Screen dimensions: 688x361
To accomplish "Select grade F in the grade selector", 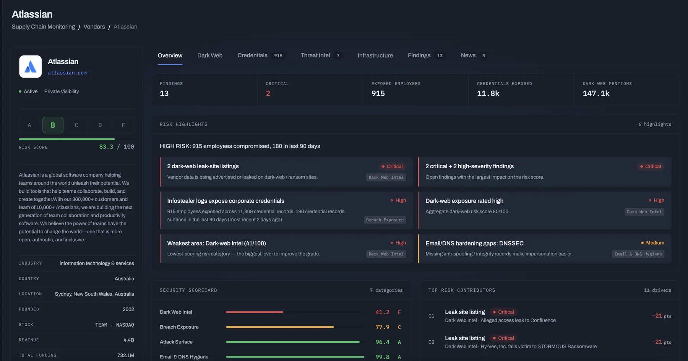I will click(x=123, y=125).
